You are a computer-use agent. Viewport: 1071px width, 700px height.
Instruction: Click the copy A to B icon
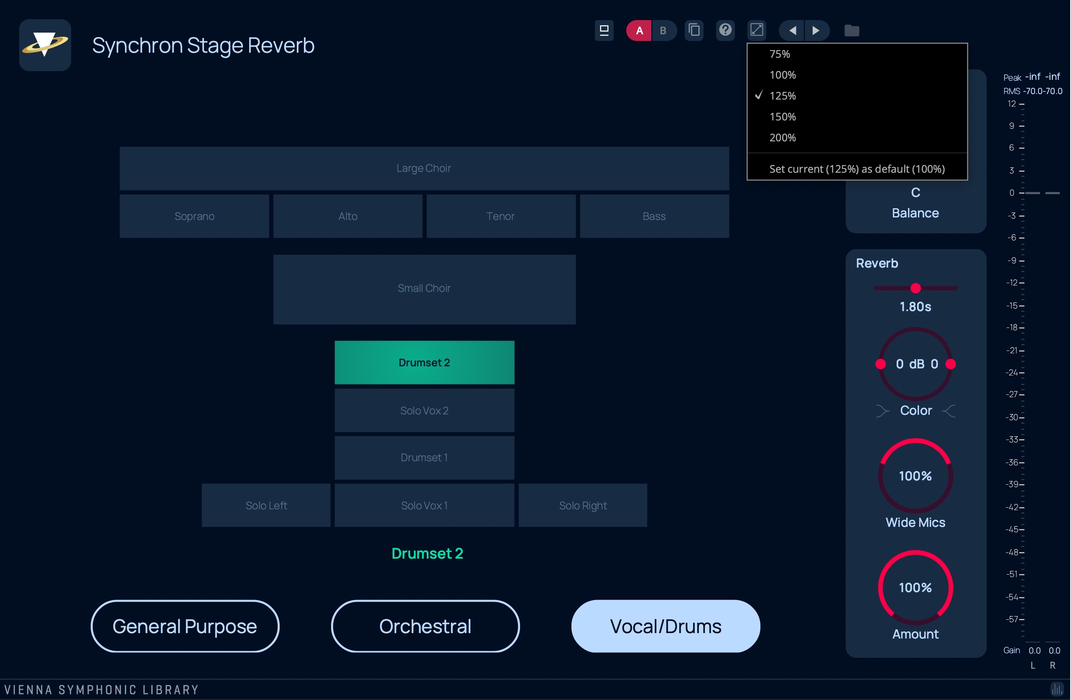point(694,30)
